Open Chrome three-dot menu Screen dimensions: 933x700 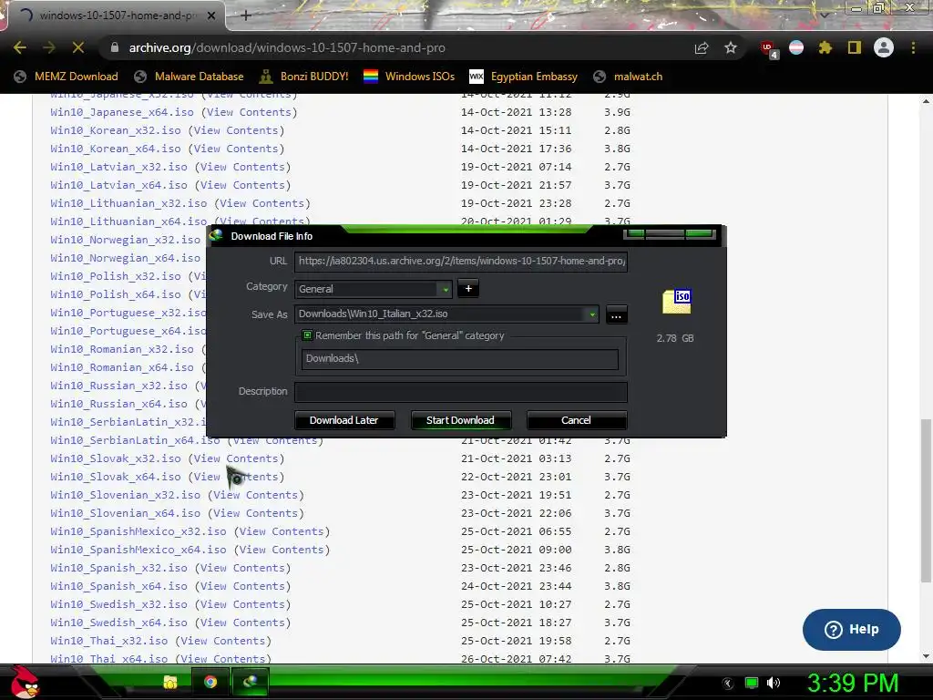pyautogui.click(x=913, y=47)
